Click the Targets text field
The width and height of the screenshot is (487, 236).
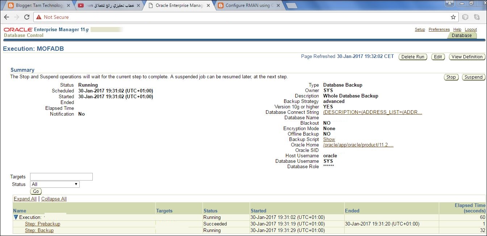[x=61, y=177]
